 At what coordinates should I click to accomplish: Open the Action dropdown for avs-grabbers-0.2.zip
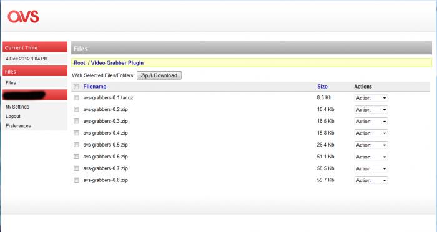tap(371, 110)
